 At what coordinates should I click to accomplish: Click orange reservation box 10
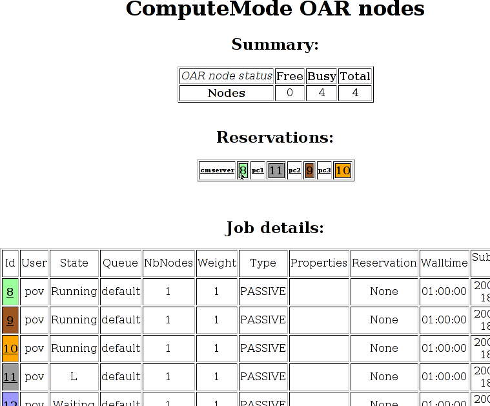(343, 170)
